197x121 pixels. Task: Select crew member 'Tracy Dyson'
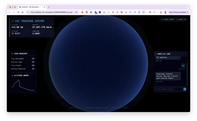coord(16,65)
